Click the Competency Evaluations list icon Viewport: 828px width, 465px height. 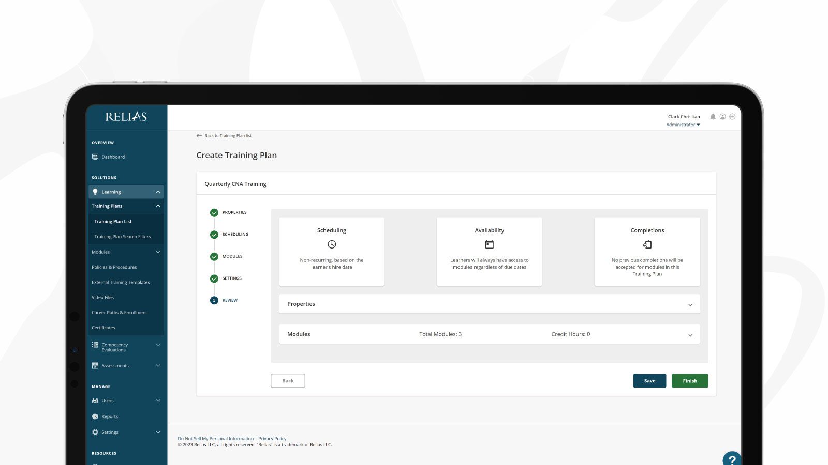point(95,345)
